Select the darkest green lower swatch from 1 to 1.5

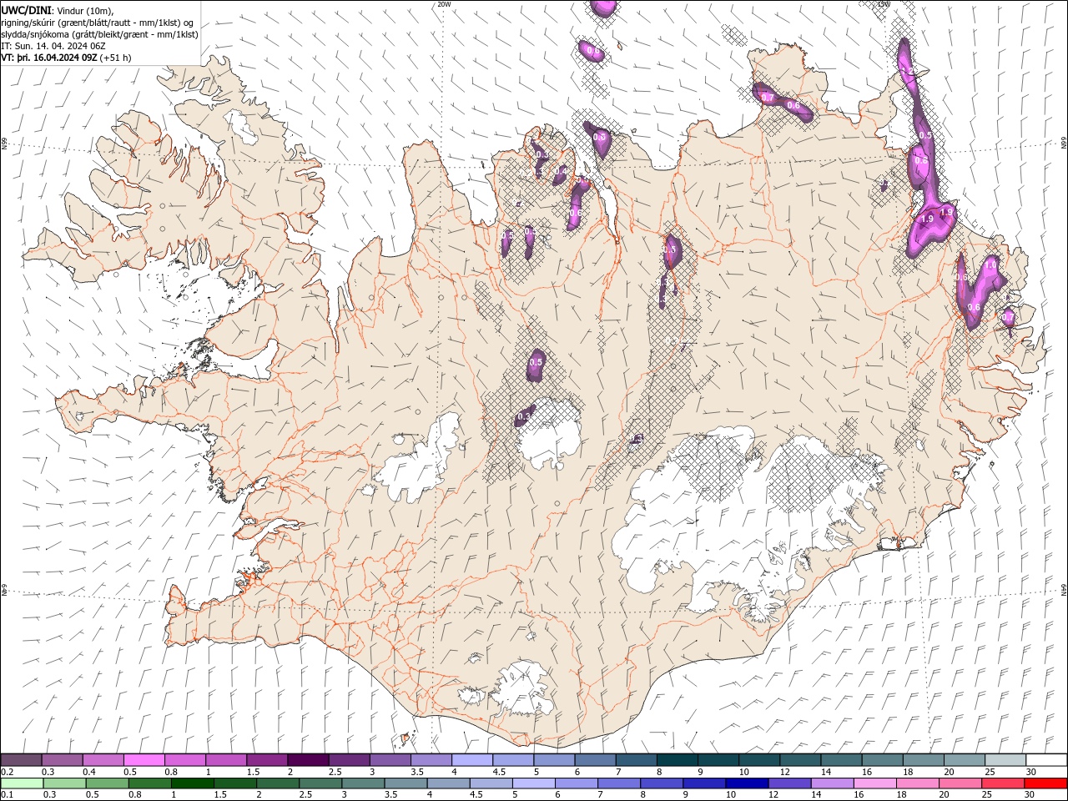[191, 783]
